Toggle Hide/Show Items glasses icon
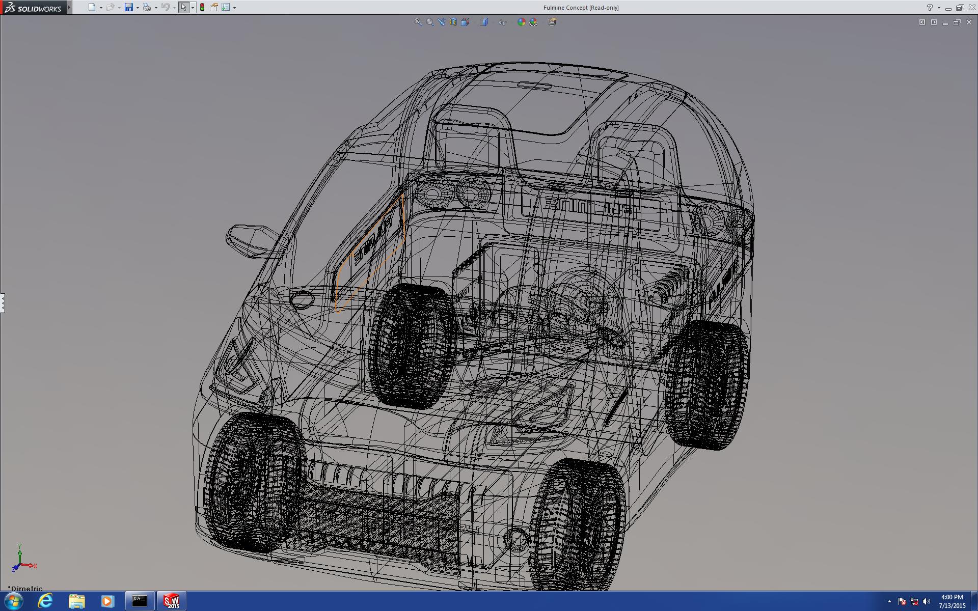Image resolution: width=978 pixels, height=611 pixels. (x=502, y=22)
